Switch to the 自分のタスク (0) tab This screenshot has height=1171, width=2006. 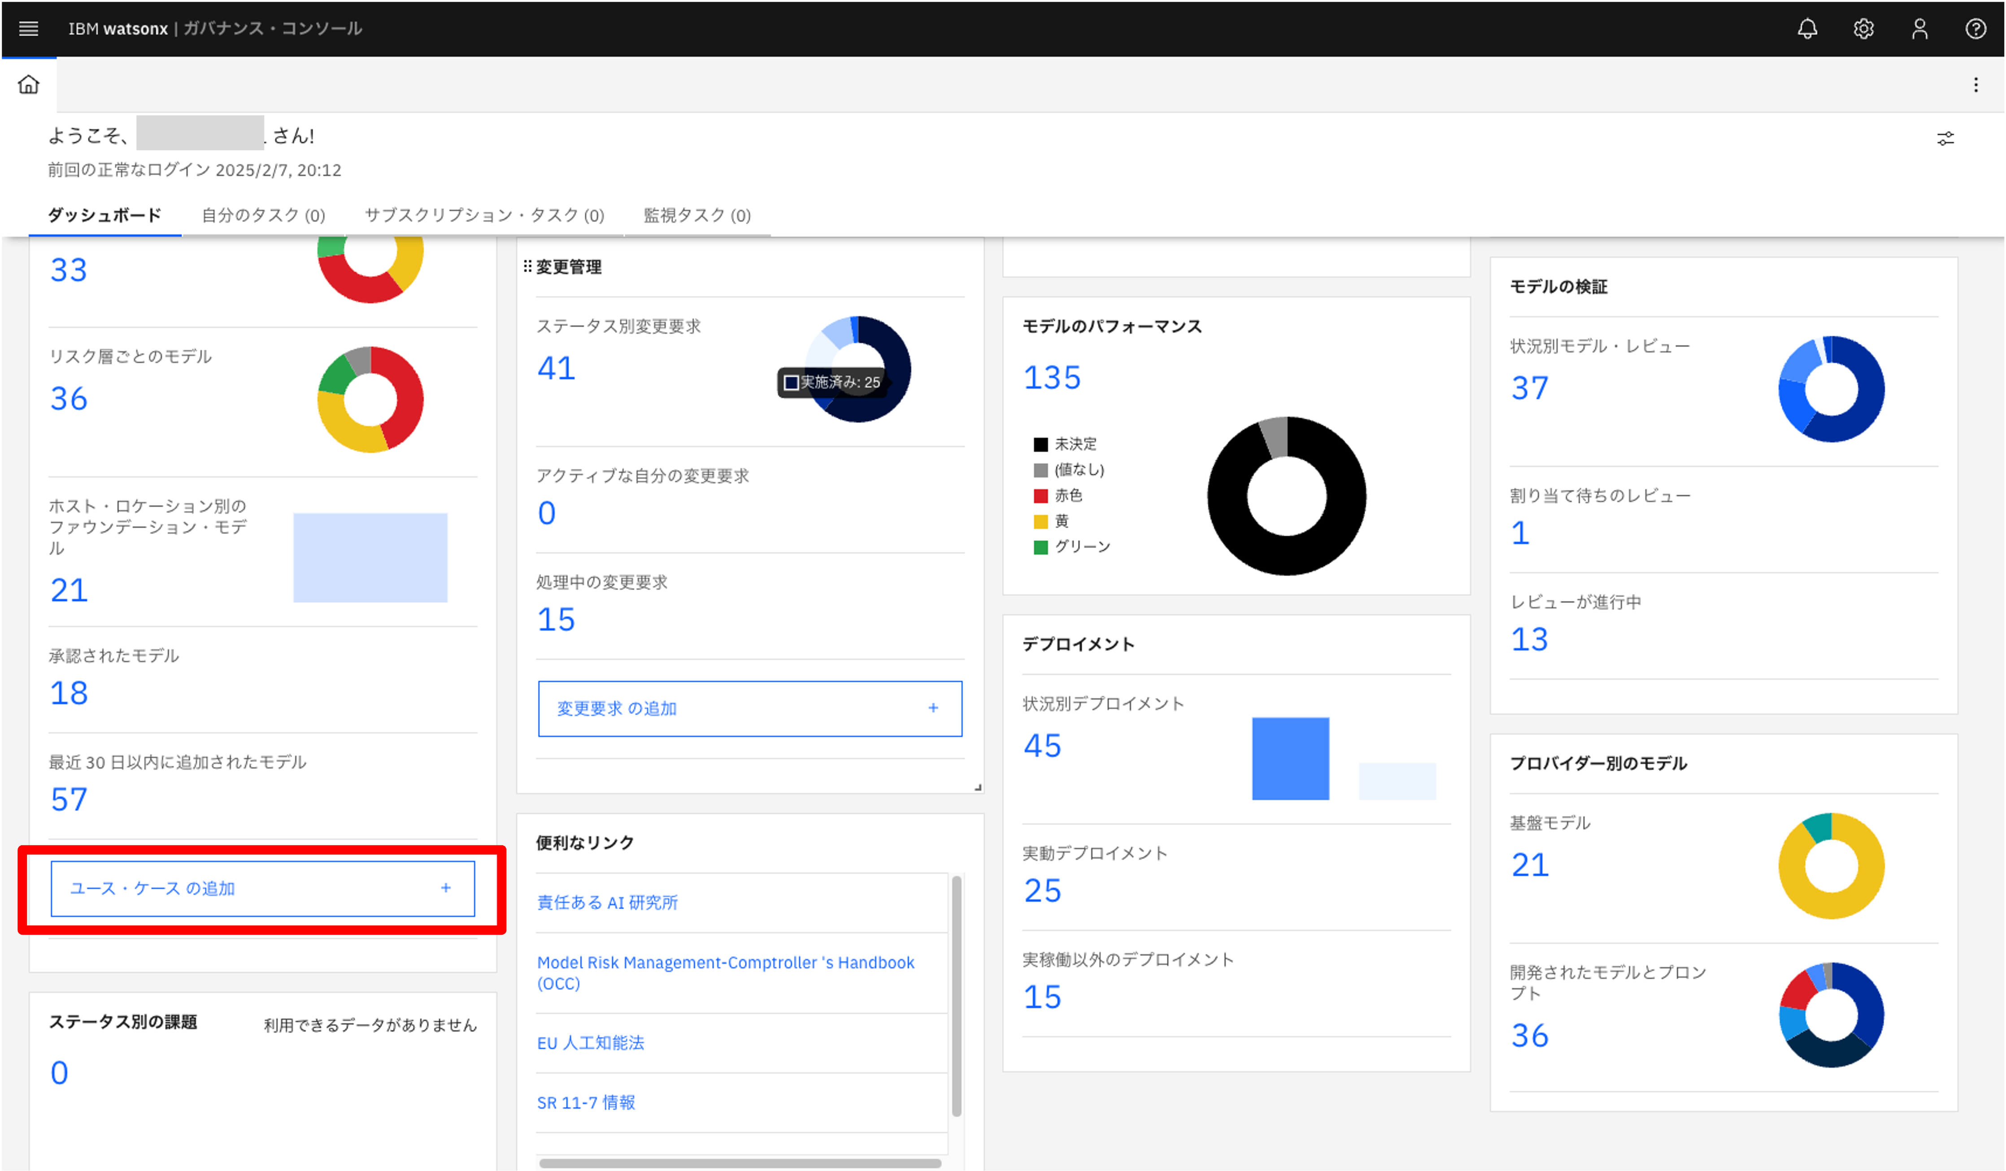pos(263,215)
